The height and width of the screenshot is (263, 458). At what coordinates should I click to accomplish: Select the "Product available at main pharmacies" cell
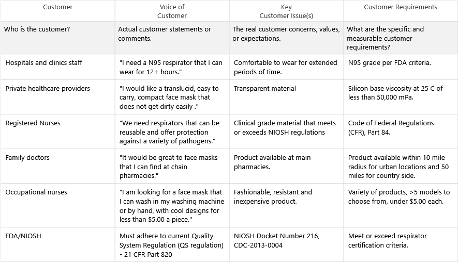click(272, 162)
